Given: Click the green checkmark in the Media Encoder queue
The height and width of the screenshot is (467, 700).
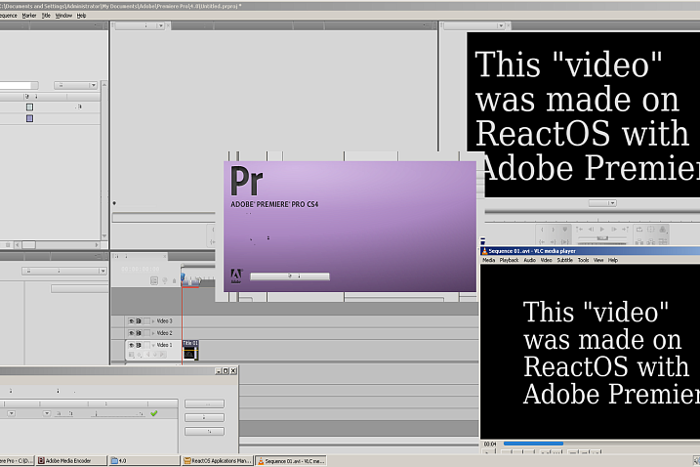Looking at the screenshot, I should click(154, 413).
